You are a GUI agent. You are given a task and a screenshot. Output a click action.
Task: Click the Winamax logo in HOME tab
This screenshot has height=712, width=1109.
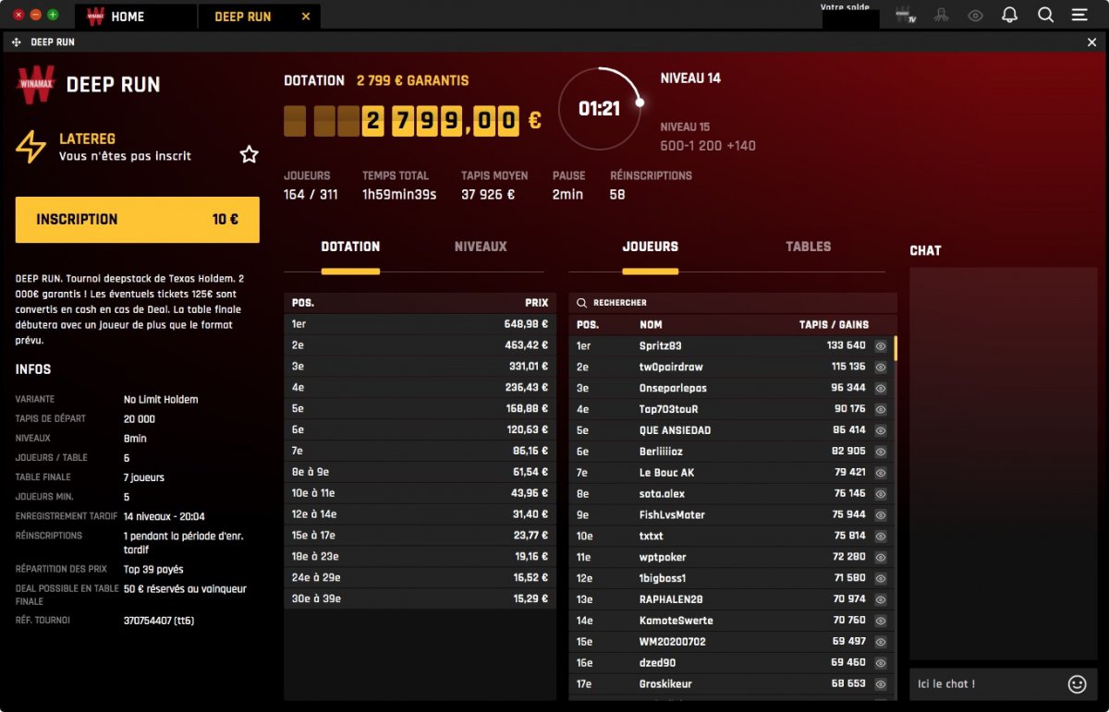click(x=94, y=17)
